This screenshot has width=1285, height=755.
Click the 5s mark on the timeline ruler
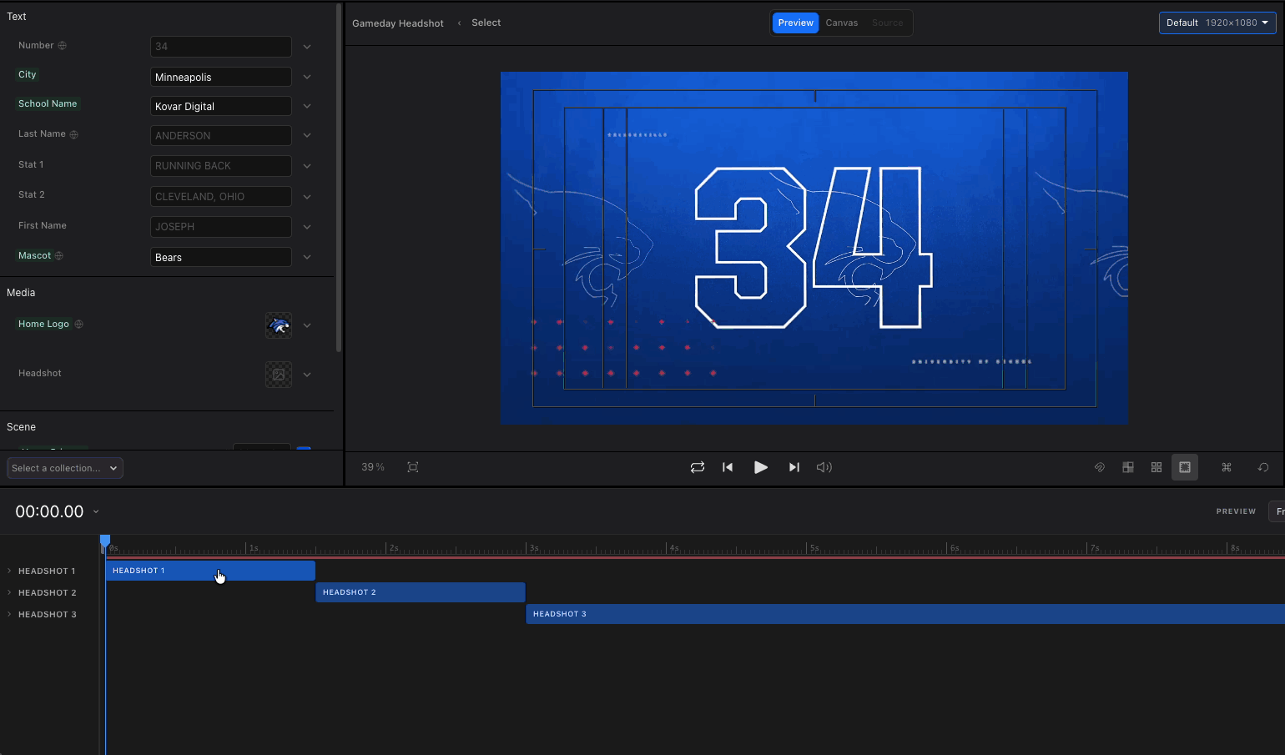pos(814,548)
